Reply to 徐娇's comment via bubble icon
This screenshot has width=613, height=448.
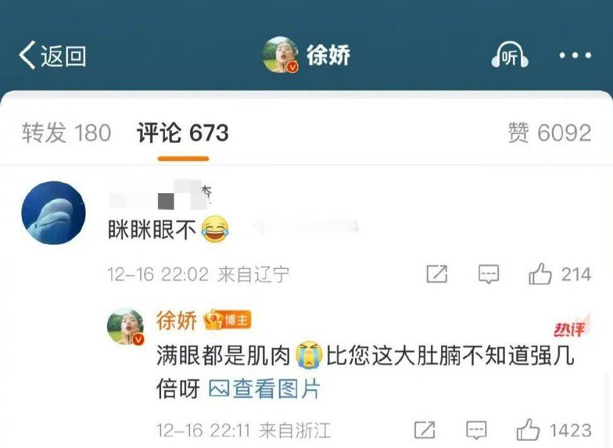476,430
